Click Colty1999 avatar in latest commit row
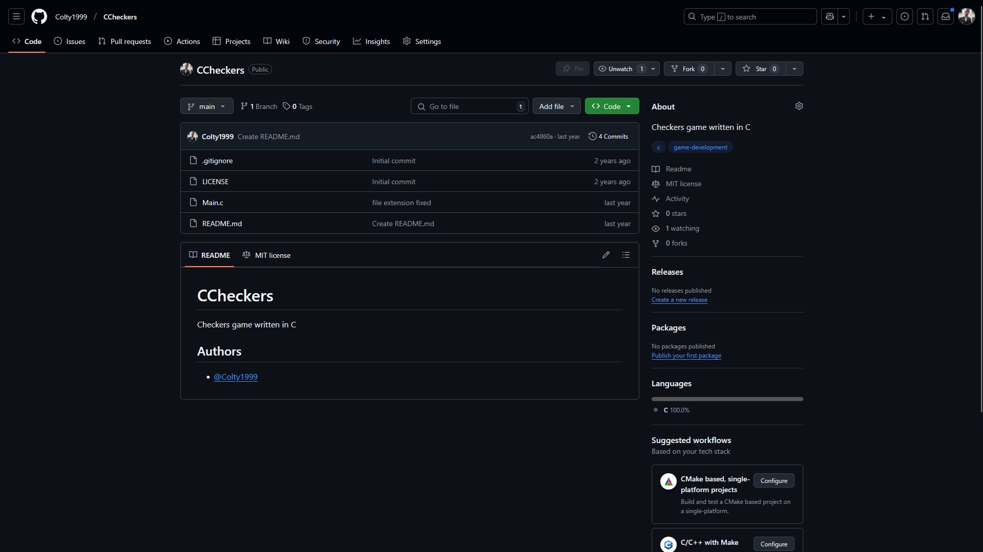Screen dimensions: 983x552 (193, 137)
